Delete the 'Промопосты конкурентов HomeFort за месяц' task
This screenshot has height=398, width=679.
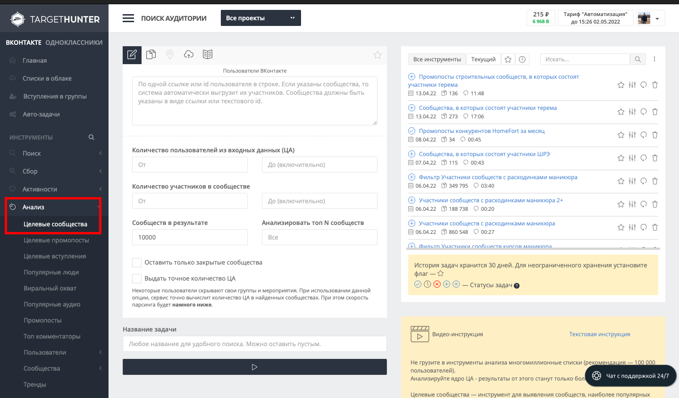[x=655, y=135]
